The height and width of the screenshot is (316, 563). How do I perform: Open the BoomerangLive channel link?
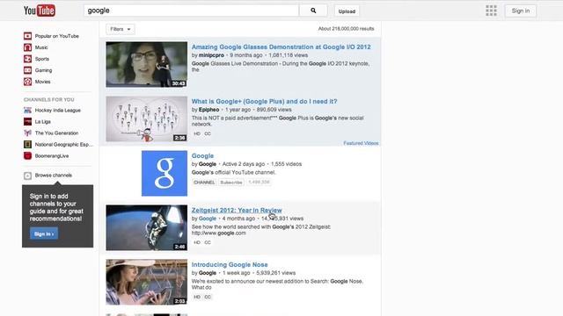point(52,156)
